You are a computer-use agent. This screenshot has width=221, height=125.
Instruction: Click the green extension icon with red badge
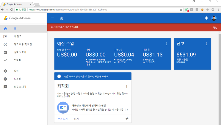[x=187, y=10]
